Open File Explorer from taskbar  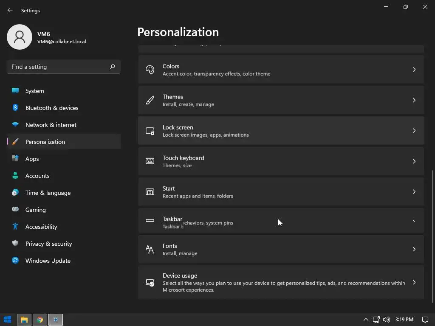point(24,320)
